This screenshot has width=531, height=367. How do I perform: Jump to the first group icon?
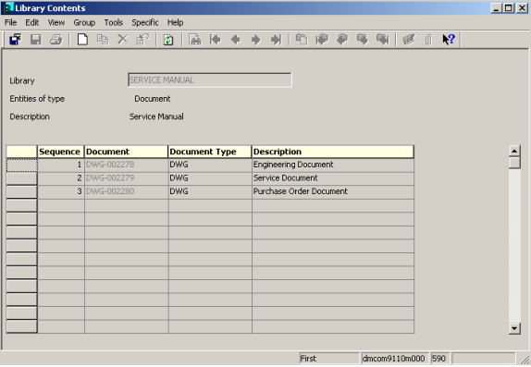tap(322, 40)
